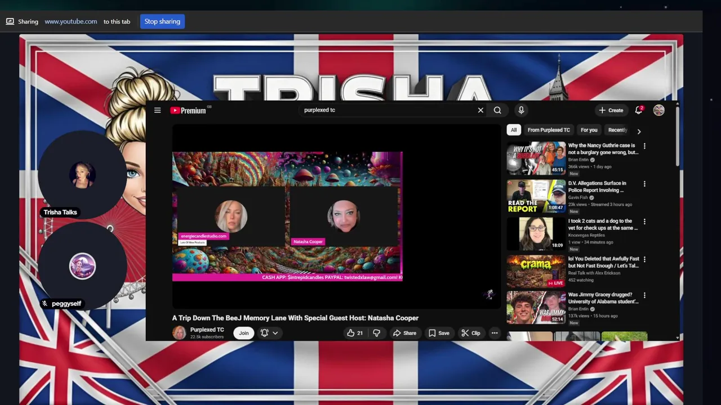Screen dimensions: 721x405
Task: Open the account avatar menu
Action: (658, 110)
